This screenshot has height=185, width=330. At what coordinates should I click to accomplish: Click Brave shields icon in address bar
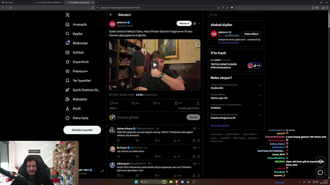click(x=232, y=8)
